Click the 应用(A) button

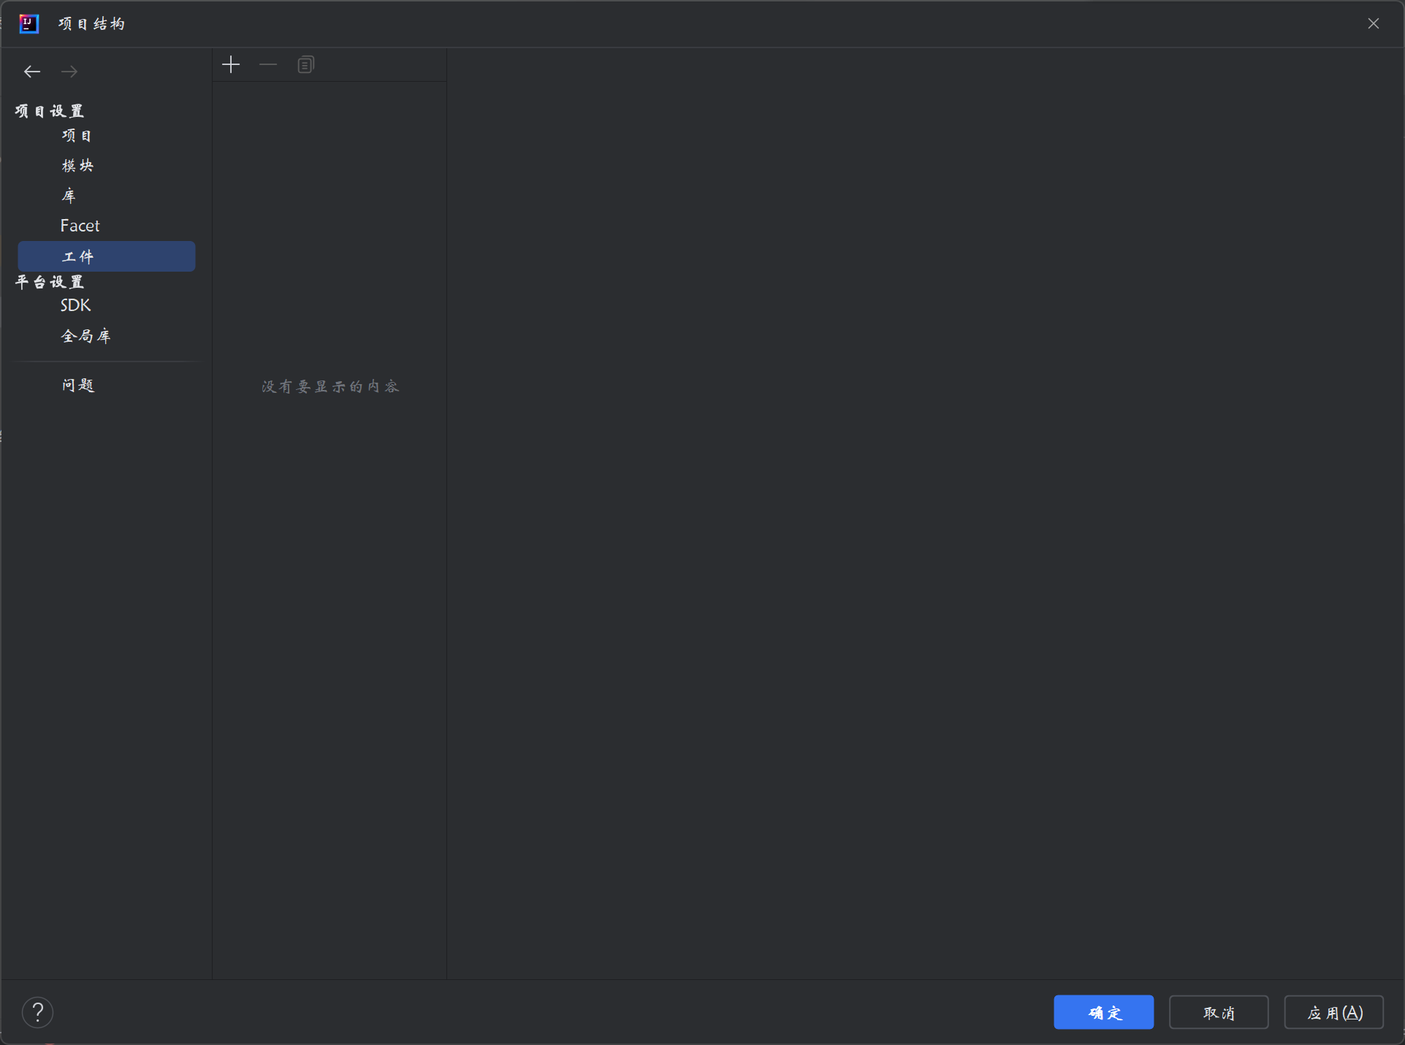[x=1334, y=1012]
